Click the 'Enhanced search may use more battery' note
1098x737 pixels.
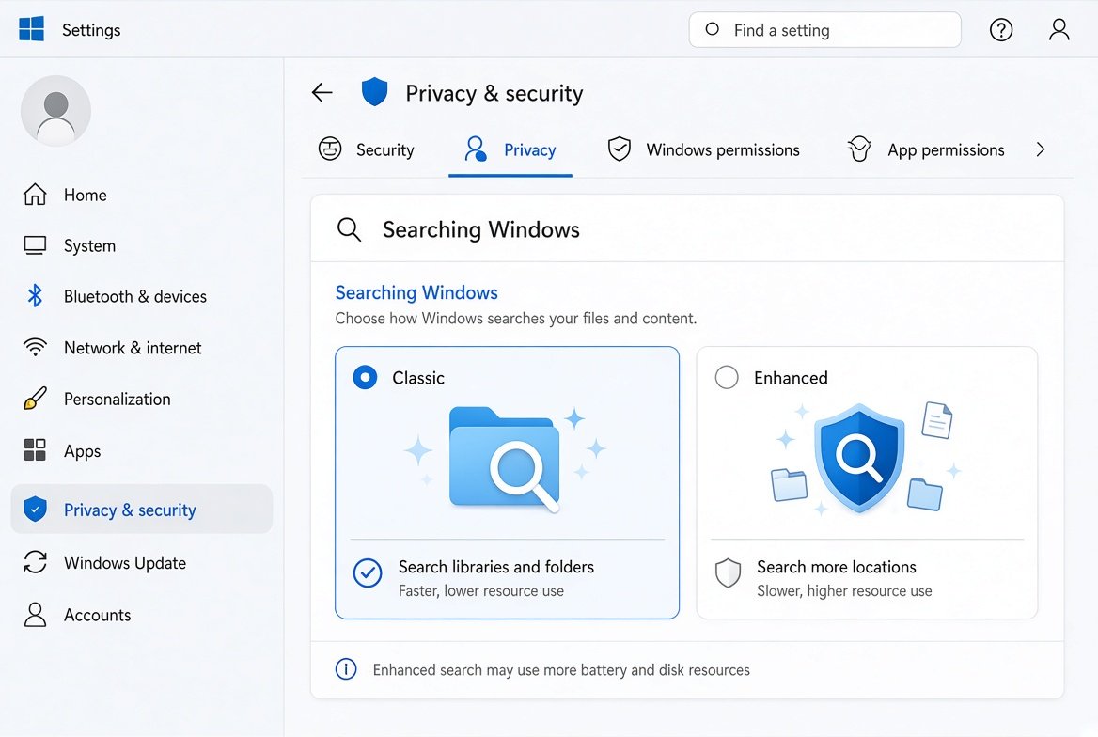[x=561, y=669]
